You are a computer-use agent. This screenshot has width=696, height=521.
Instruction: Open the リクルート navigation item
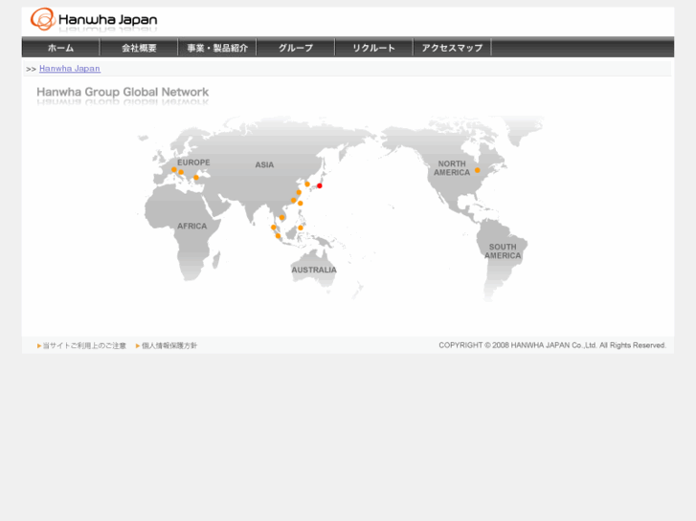point(373,48)
